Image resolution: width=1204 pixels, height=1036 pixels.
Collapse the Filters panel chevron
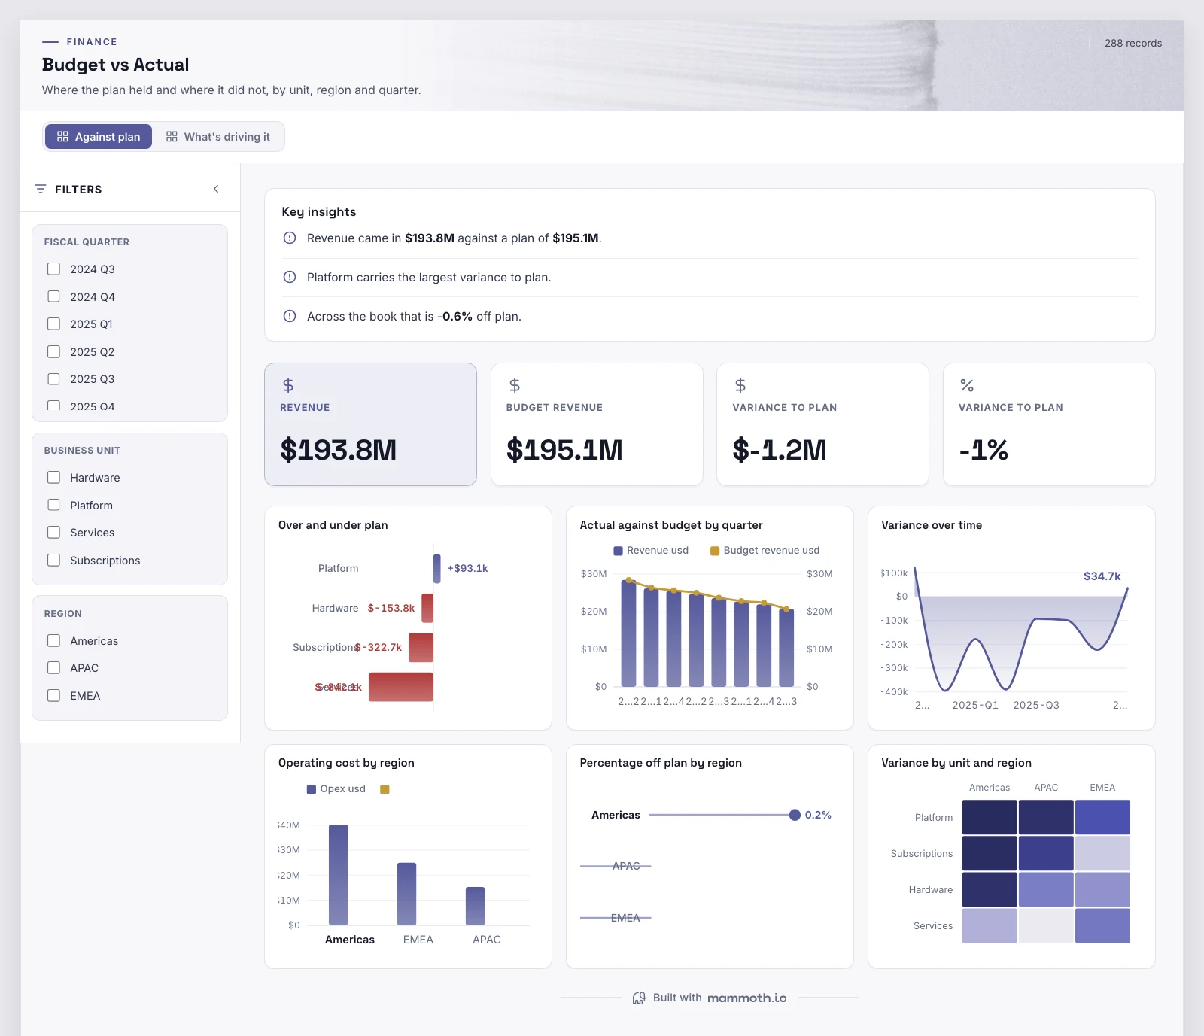[x=216, y=189]
